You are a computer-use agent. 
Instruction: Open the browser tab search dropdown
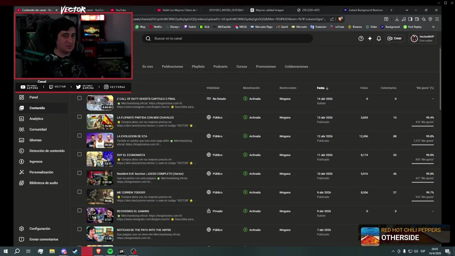(407, 10)
